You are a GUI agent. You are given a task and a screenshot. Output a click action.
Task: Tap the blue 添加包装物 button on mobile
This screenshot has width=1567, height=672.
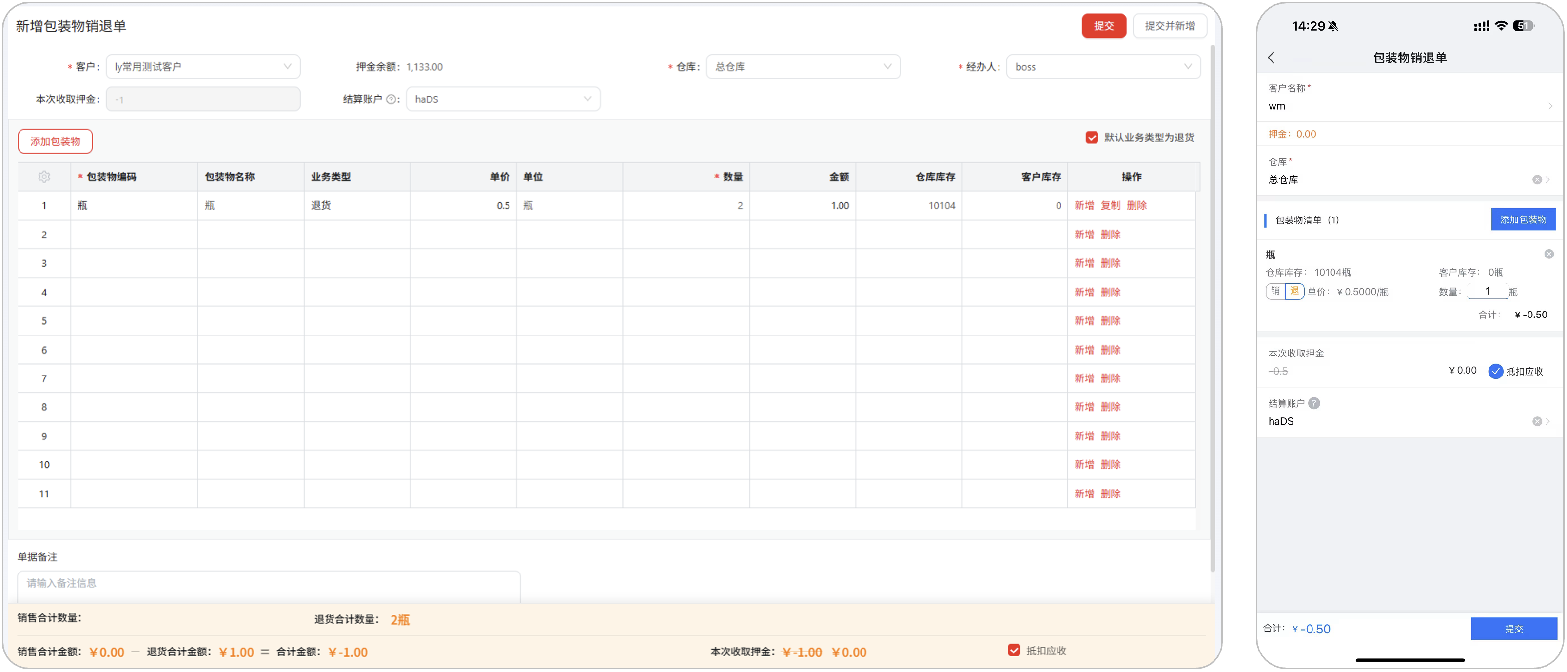pyautogui.click(x=1523, y=219)
